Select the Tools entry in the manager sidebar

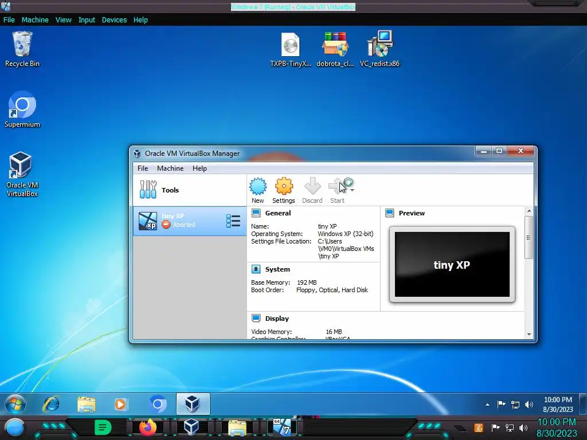(190, 190)
